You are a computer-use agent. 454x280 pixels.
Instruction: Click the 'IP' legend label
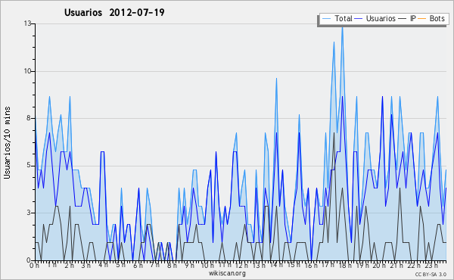[413, 18]
